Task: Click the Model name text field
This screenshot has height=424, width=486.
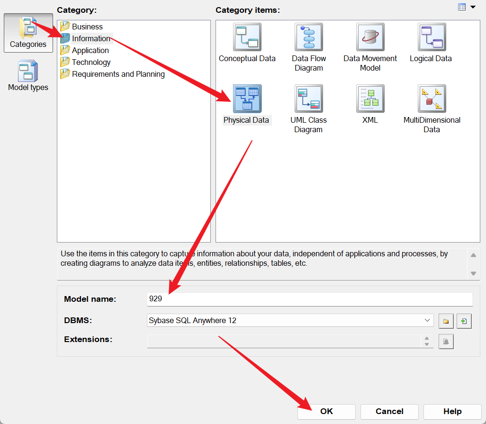Action: click(x=309, y=299)
